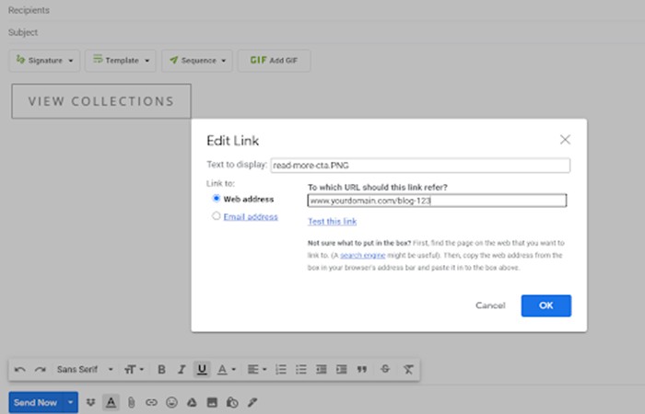Click the Google Drive insert icon
The width and height of the screenshot is (645, 414).
[x=192, y=402]
